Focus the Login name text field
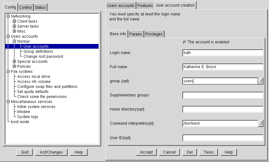Screen dimensions: 269x162 click(x=223, y=53)
